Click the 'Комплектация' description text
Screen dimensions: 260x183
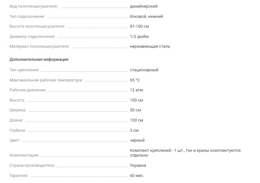click(x=185, y=153)
